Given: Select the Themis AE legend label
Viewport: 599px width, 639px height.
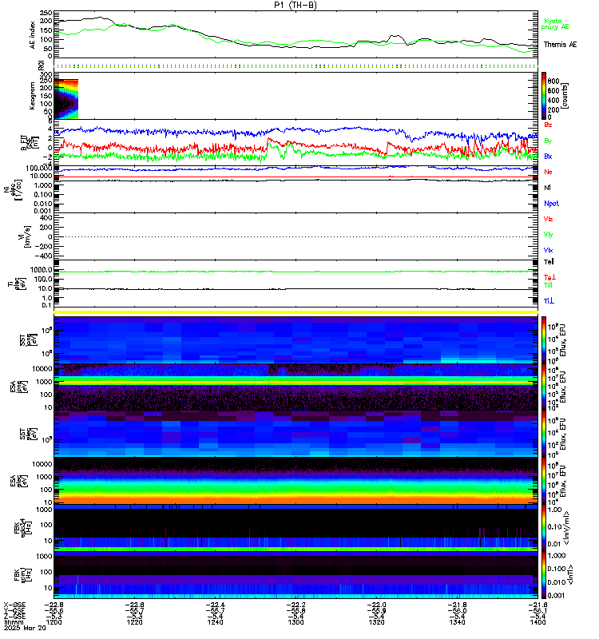Looking at the screenshot, I should point(560,45).
